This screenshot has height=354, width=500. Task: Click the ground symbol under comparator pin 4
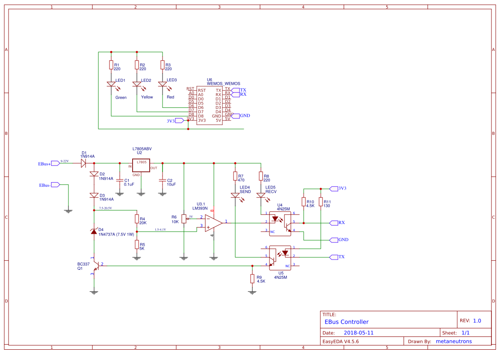214,258
